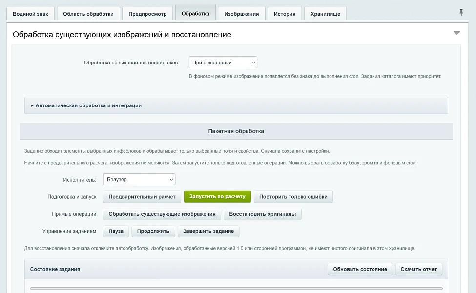Download report via Скачать отчет
476x293 pixels.
click(418, 270)
